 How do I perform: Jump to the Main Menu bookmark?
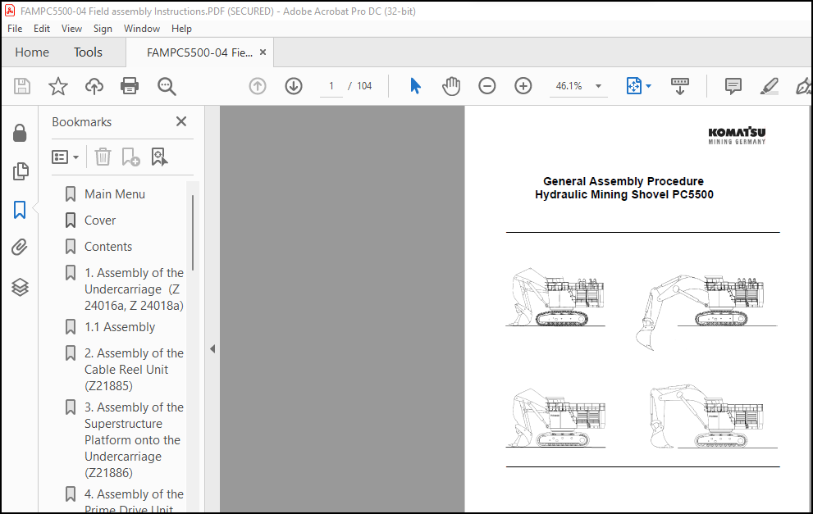115,194
